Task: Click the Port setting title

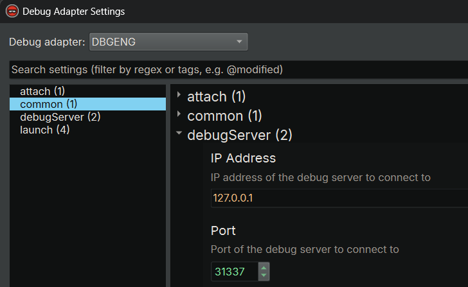Action: 223,230
